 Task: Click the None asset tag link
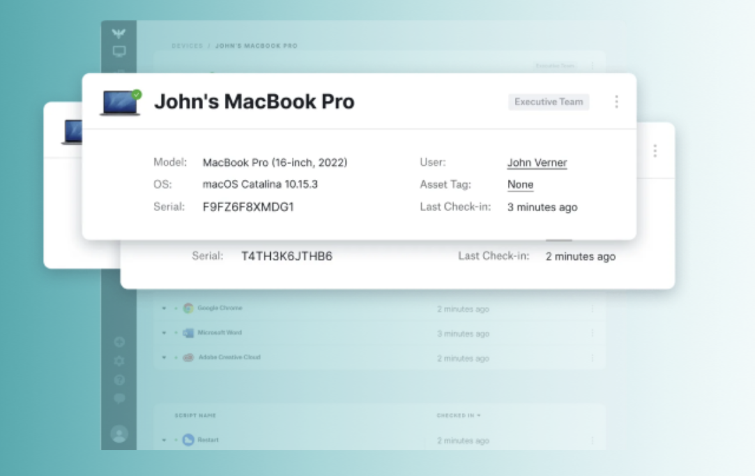(x=520, y=184)
